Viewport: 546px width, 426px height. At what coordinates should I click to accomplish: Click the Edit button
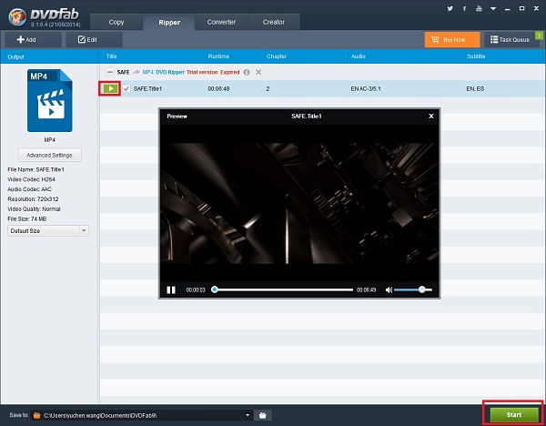pyautogui.click(x=94, y=40)
